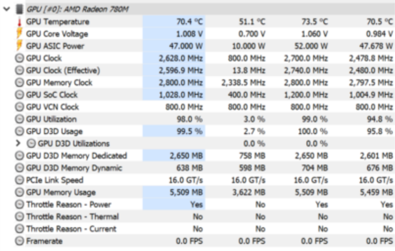Click the 758 MB dedicated memory minimum
The height and width of the screenshot is (251, 395).
pos(252,156)
